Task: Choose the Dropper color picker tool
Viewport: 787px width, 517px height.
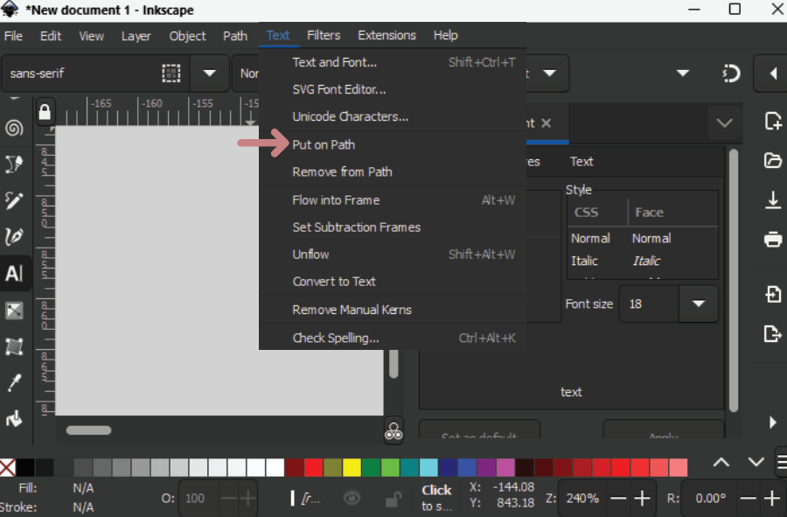Action: 14,383
